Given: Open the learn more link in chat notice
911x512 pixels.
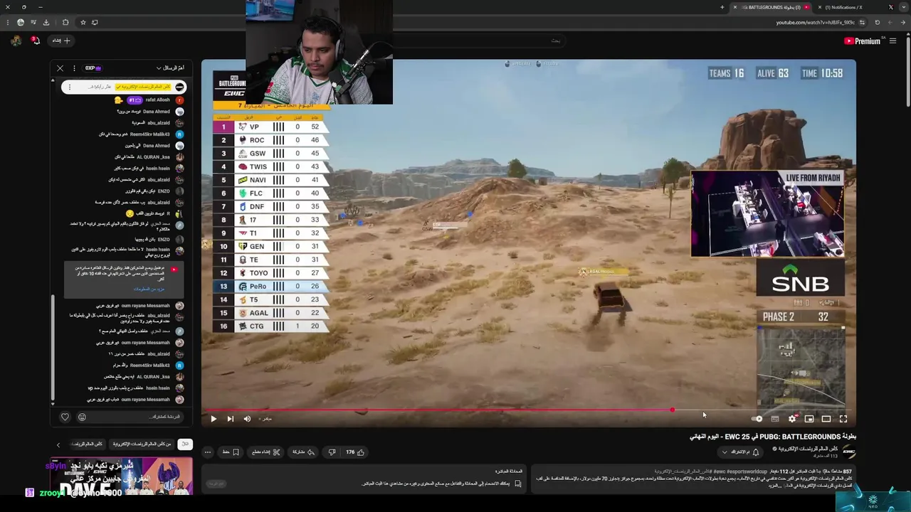Looking at the screenshot, I should 149,289.
